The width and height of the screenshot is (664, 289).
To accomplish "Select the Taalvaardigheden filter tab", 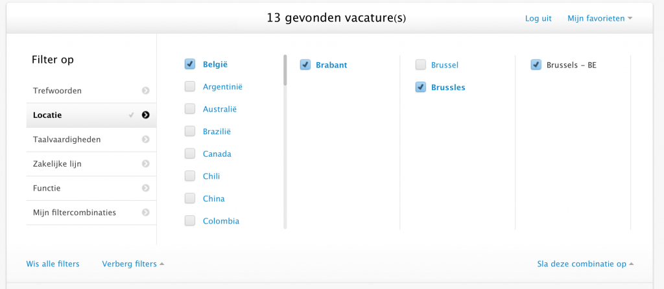I will click(67, 139).
